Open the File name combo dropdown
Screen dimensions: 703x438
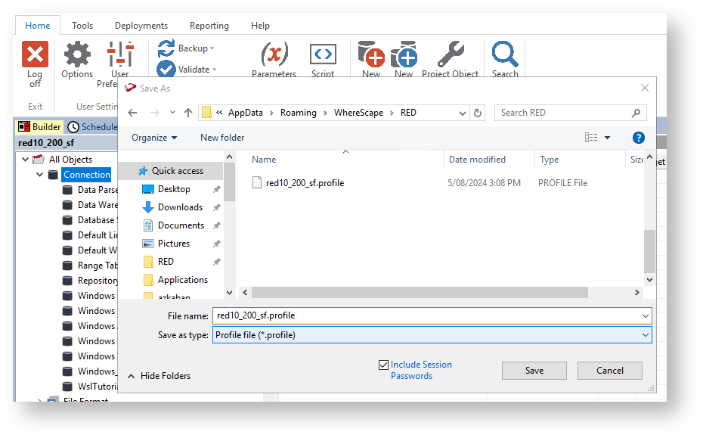point(646,316)
